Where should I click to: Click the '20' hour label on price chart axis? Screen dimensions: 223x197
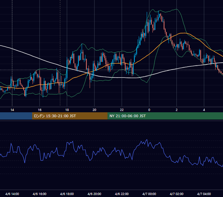[x=94, y=110]
